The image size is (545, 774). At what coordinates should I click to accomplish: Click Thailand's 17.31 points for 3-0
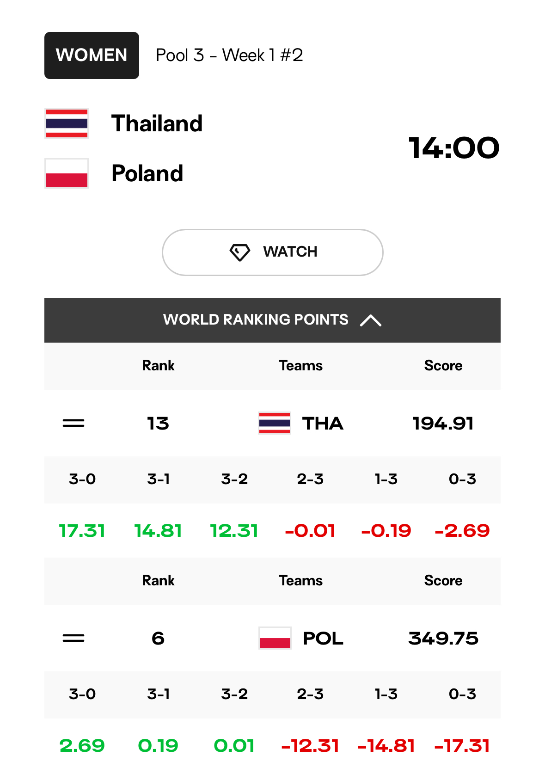tap(82, 531)
